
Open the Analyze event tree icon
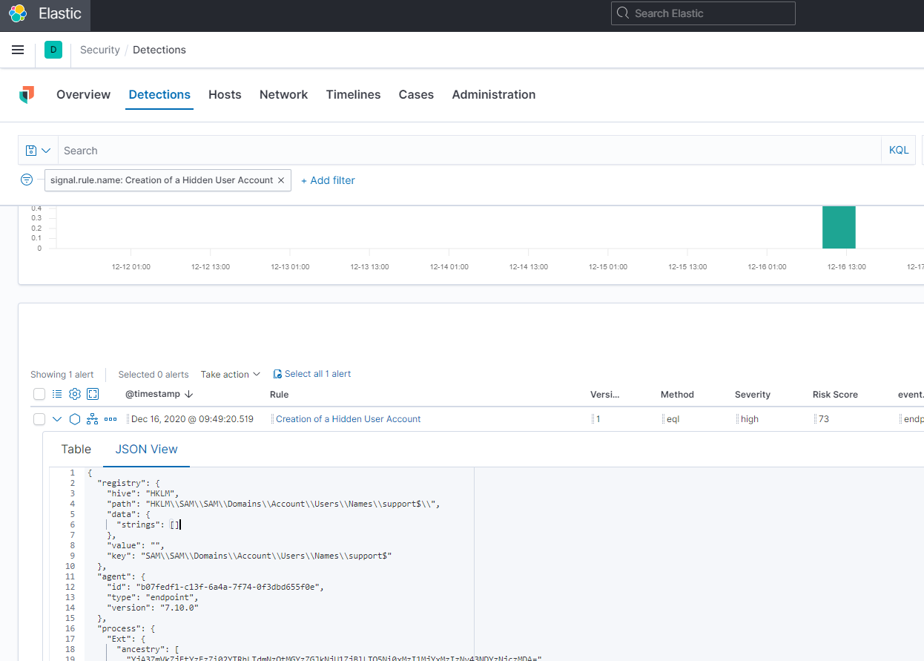tap(93, 419)
